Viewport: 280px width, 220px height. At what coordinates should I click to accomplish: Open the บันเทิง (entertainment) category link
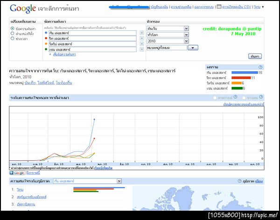coord(30,83)
